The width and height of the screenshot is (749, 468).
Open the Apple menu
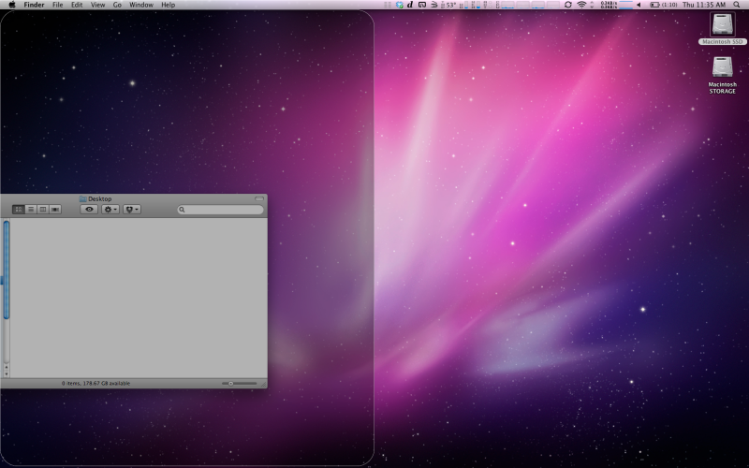(12, 5)
